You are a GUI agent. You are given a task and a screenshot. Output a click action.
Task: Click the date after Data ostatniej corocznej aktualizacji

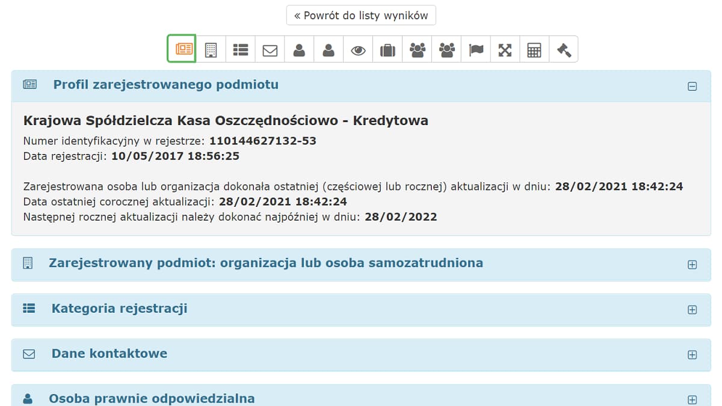point(283,201)
